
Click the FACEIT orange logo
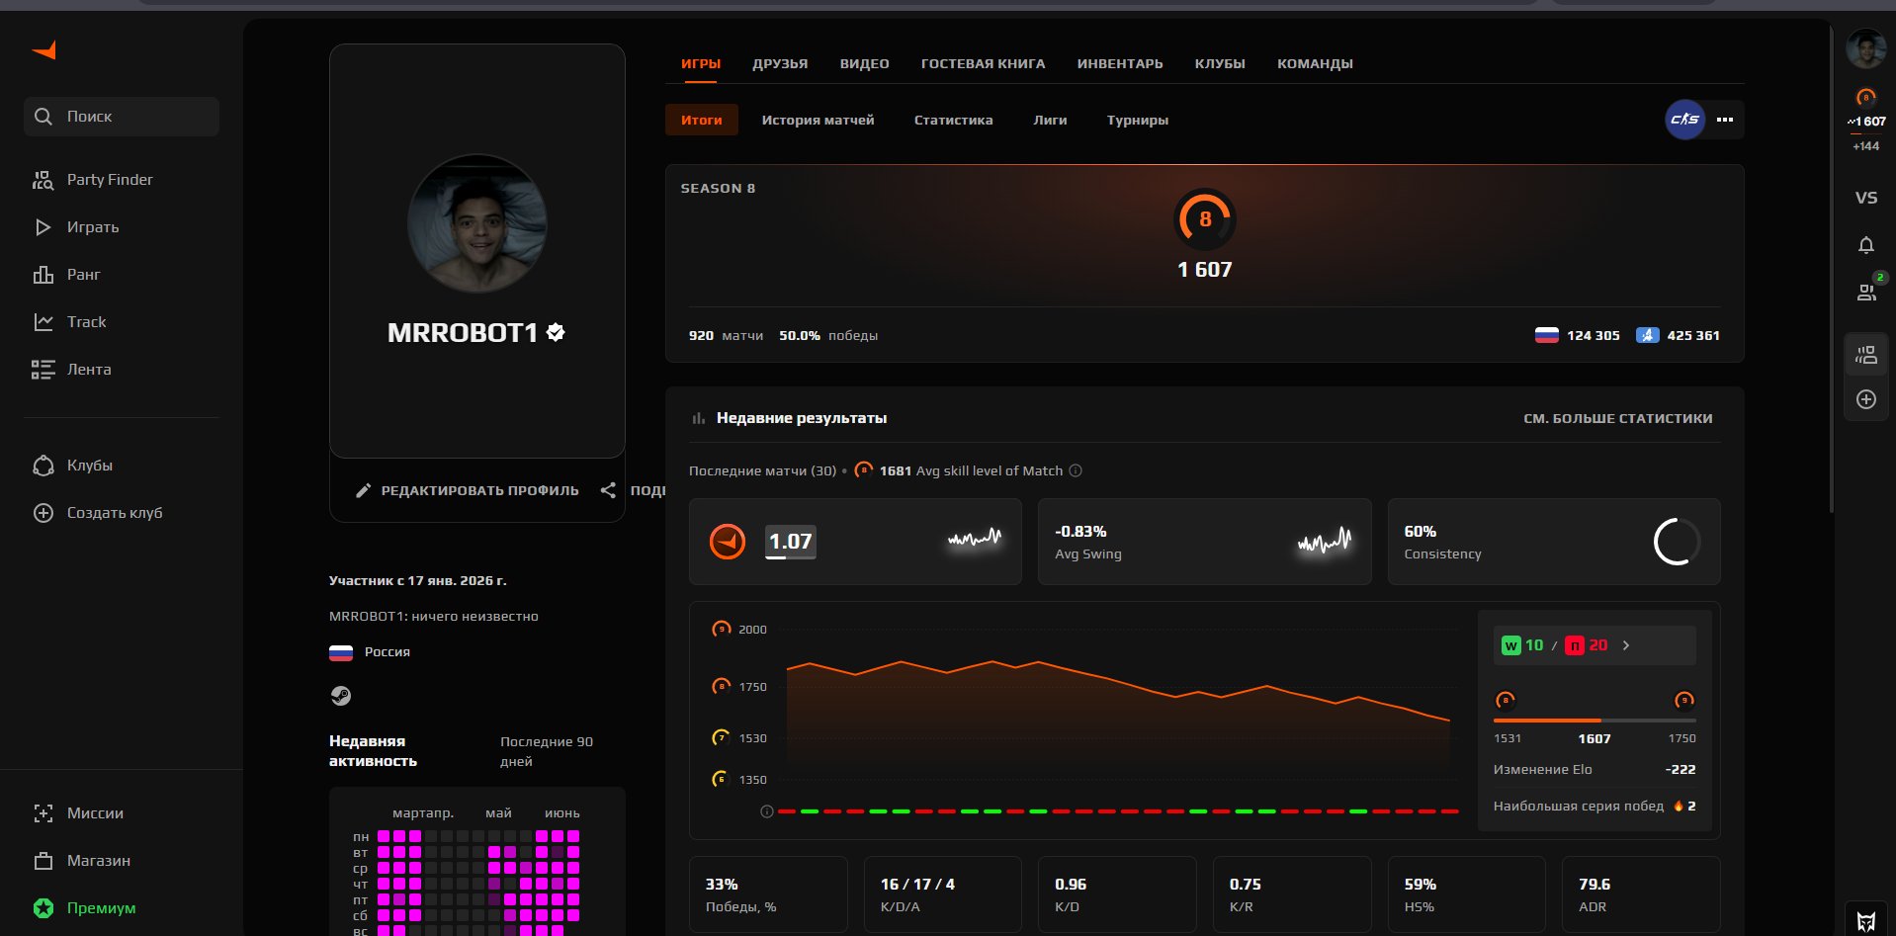click(43, 50)
